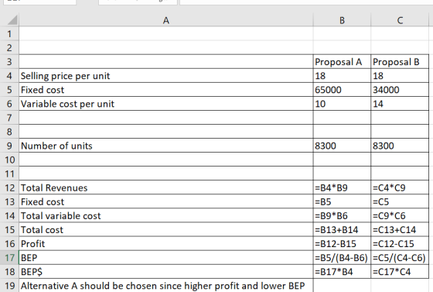This screenshot has height=292, width=433.
Task: Click formula cell =B13+B14
Action: coord(342,230)
